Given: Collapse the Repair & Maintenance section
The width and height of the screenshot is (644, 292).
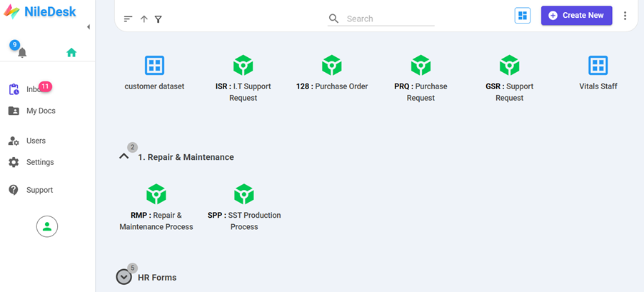Looking at the screenshot, I should point(124,156).
